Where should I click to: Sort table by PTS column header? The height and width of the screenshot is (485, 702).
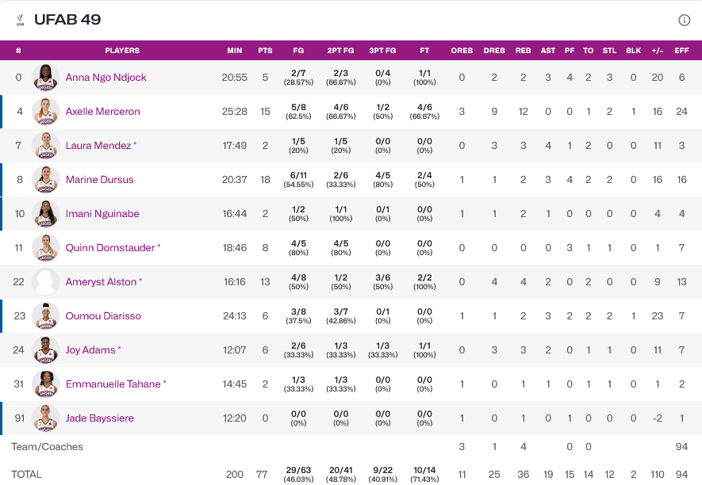coord(265,51)
